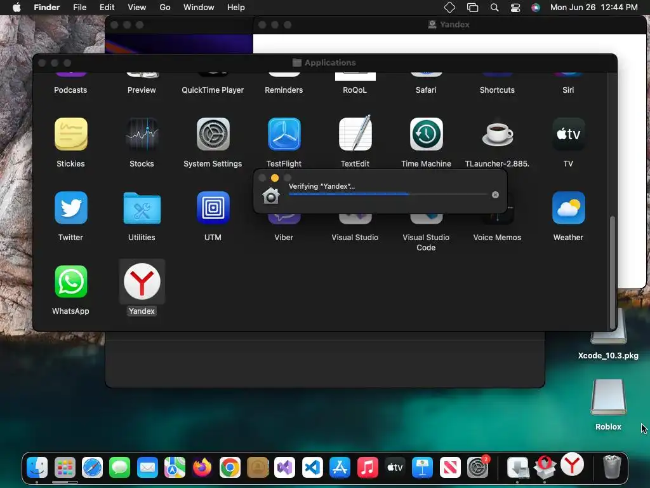Viewport: 650px width, 488px height.
Task: Cancel the Yandex verification
Action: (495, 194)
